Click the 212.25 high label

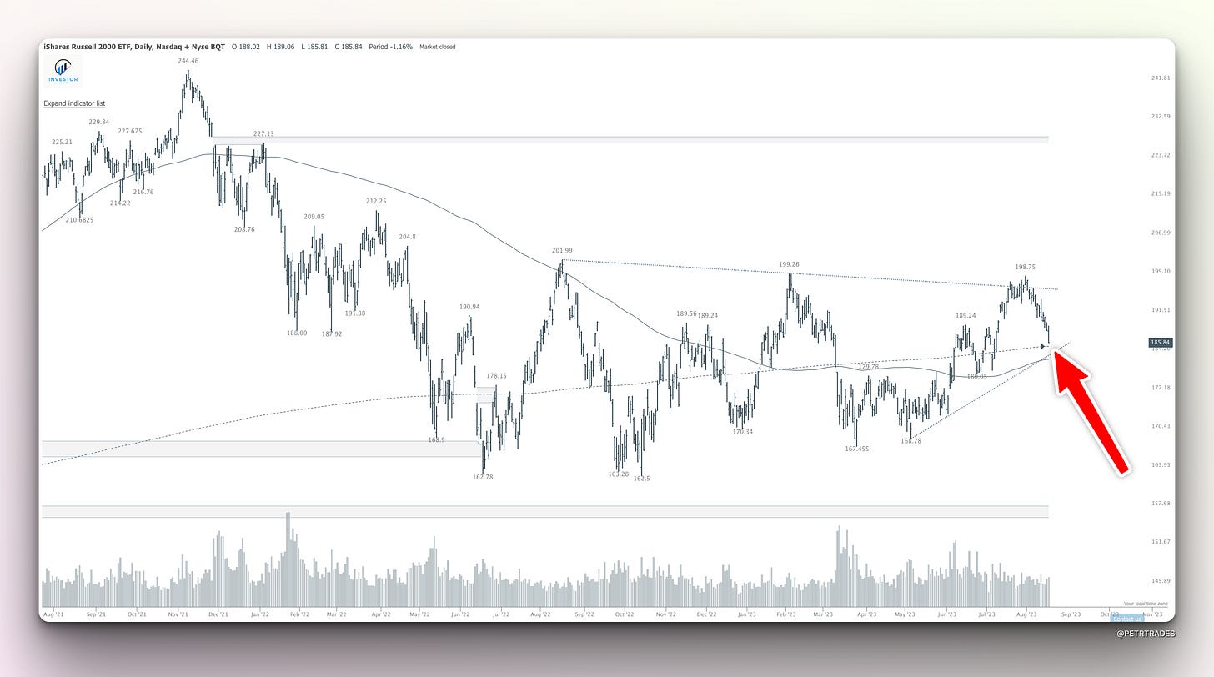point(376,201)
